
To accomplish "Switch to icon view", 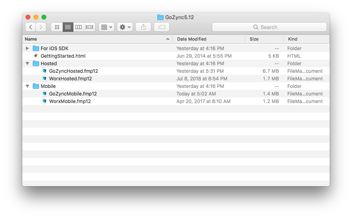I will [57, 27].
